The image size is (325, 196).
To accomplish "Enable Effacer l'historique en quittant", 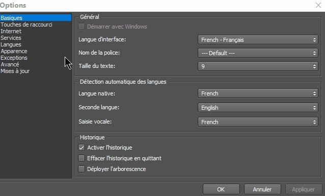I will [x=82, y=158].
